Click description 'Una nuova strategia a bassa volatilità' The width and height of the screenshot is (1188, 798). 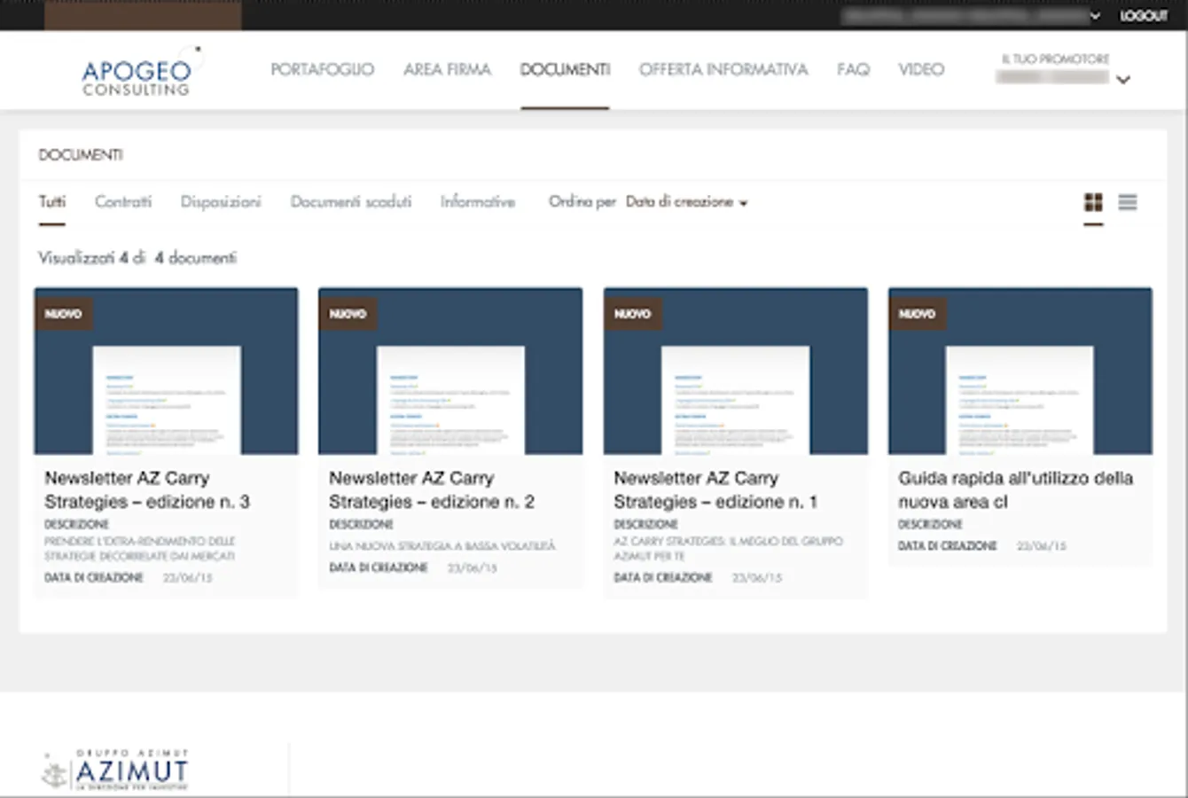pyautogui.click(x=442, y=546)
